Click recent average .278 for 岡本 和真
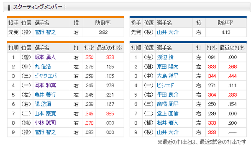Screen dimensions: 251x152 pyautogui.click(x=110, y=85)
